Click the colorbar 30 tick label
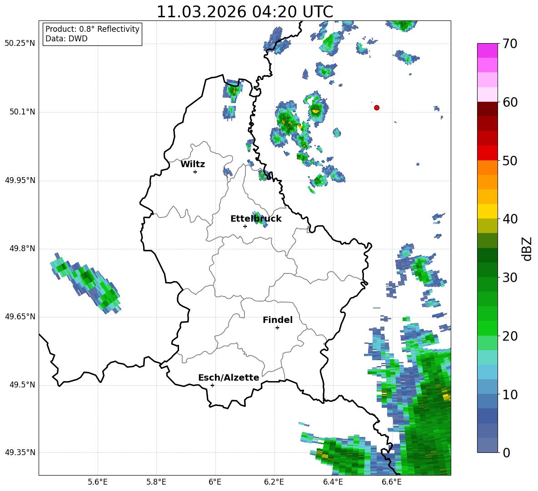538x491 pixels. (510, 278)
